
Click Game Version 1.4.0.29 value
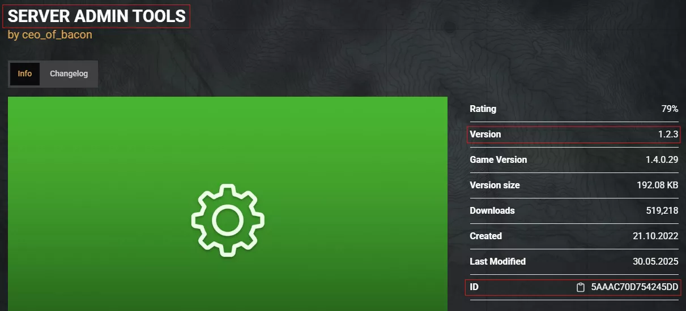662,159
